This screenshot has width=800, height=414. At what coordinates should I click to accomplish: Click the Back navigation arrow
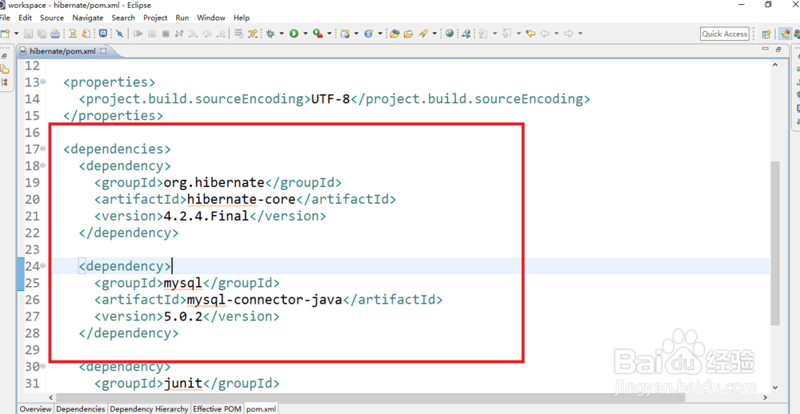(x=545, y=34)
